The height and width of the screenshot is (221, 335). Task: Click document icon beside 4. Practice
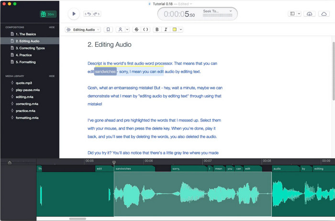(x=12, y=55)
